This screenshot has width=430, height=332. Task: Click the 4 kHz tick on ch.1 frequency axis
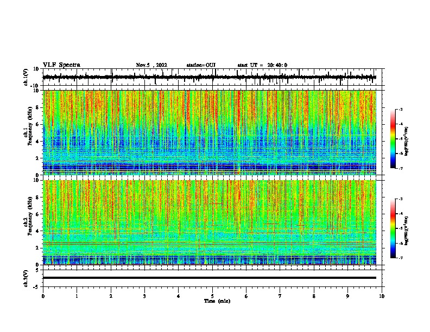coord(37,142)
